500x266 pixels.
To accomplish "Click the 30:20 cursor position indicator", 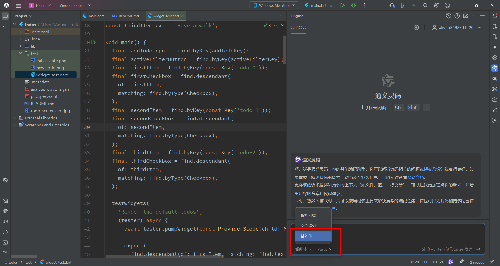I will (x=414, y=262).
